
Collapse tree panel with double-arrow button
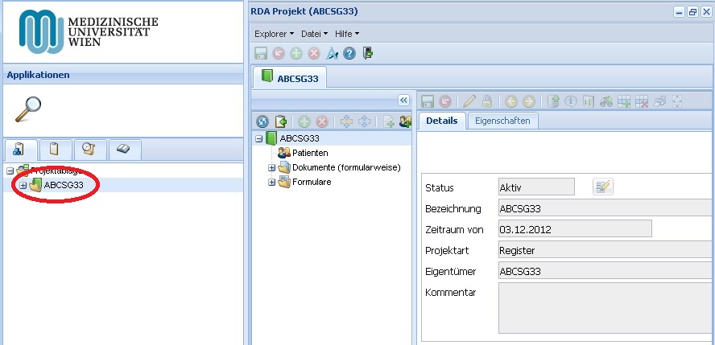404,101
